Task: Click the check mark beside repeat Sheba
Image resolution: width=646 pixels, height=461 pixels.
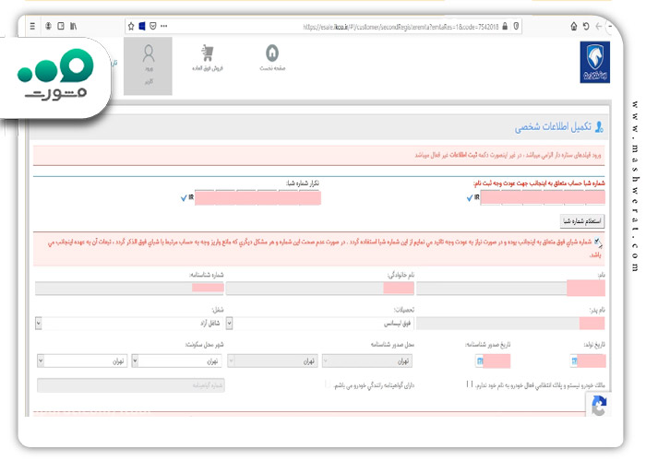Action: [x=184, y=198]
